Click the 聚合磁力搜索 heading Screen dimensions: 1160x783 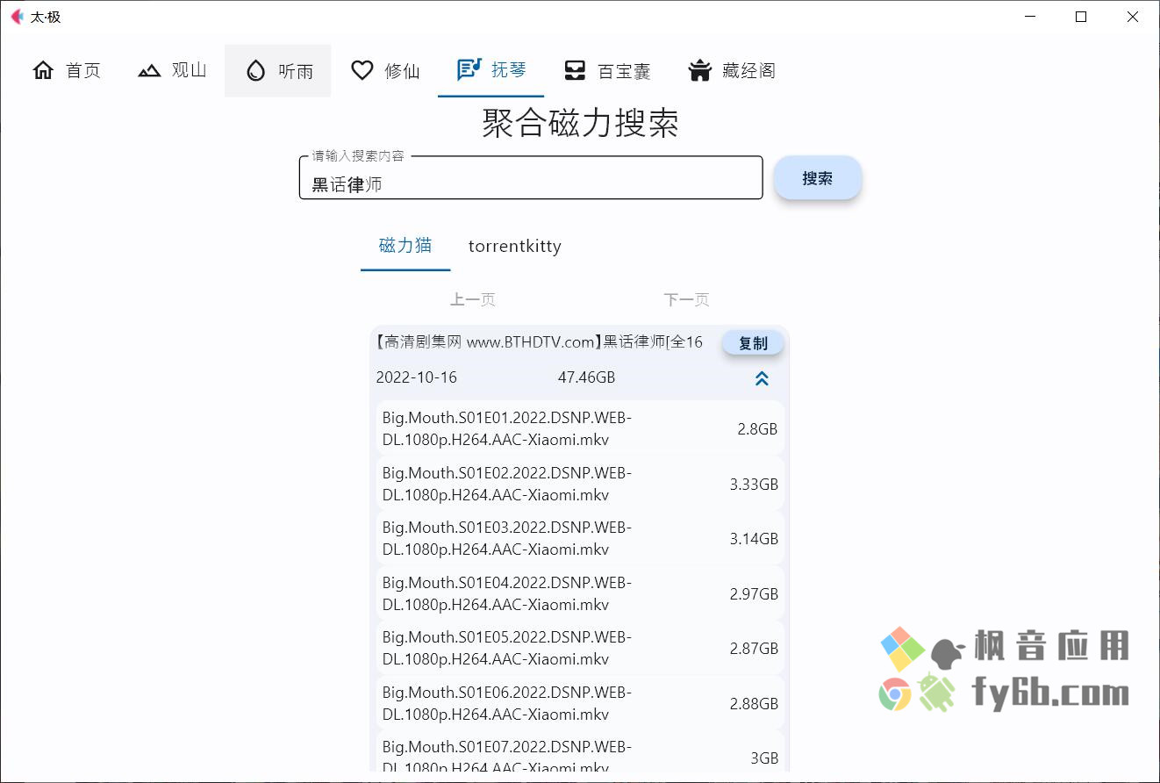pyautogui.click(x=580, y=123)
